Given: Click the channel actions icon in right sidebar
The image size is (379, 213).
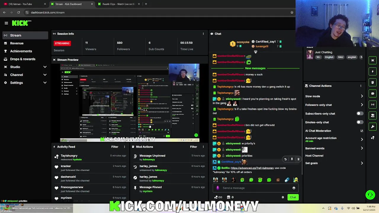Looking at the screenshot, I should [373, 115].
